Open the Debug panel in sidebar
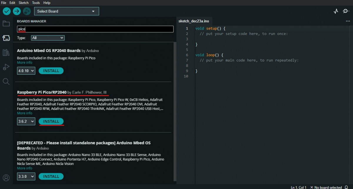This screenshot has height=189, width=353. tap(6, 67)
